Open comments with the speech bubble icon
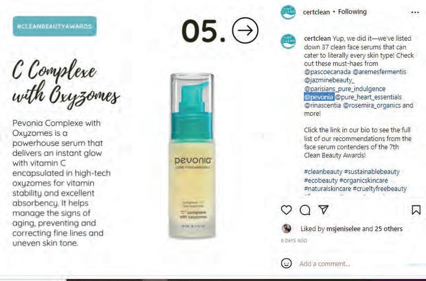The height and width of the screenshot is (281, 426). pyautogui.click(x=305, y=210)
